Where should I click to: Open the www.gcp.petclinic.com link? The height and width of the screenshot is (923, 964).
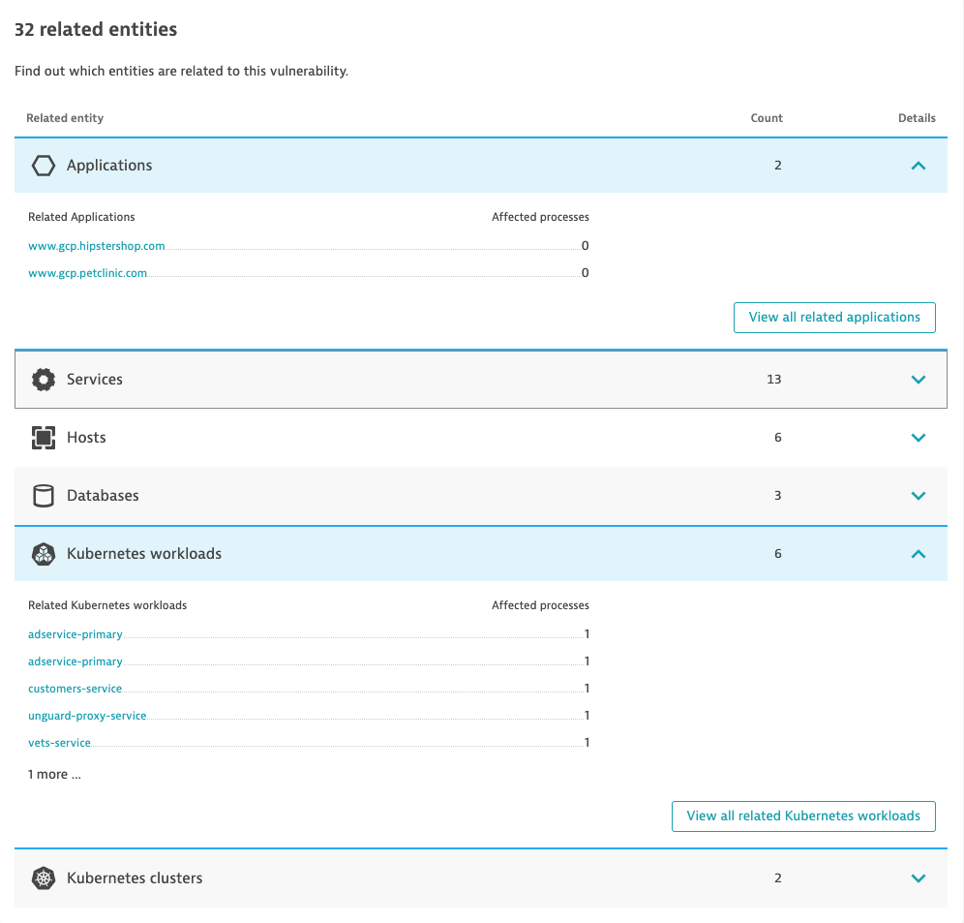[88, 273]
